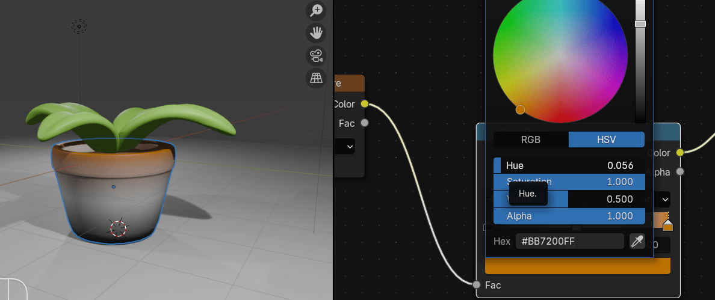Switch perspective/orthographic with the grid icon
The image size is (715, 300).
[x=316, y=78]
